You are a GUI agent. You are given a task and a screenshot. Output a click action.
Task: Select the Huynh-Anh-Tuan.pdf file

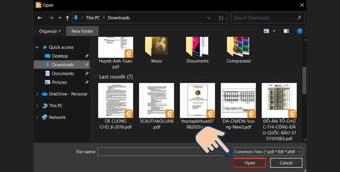point(116,53)
